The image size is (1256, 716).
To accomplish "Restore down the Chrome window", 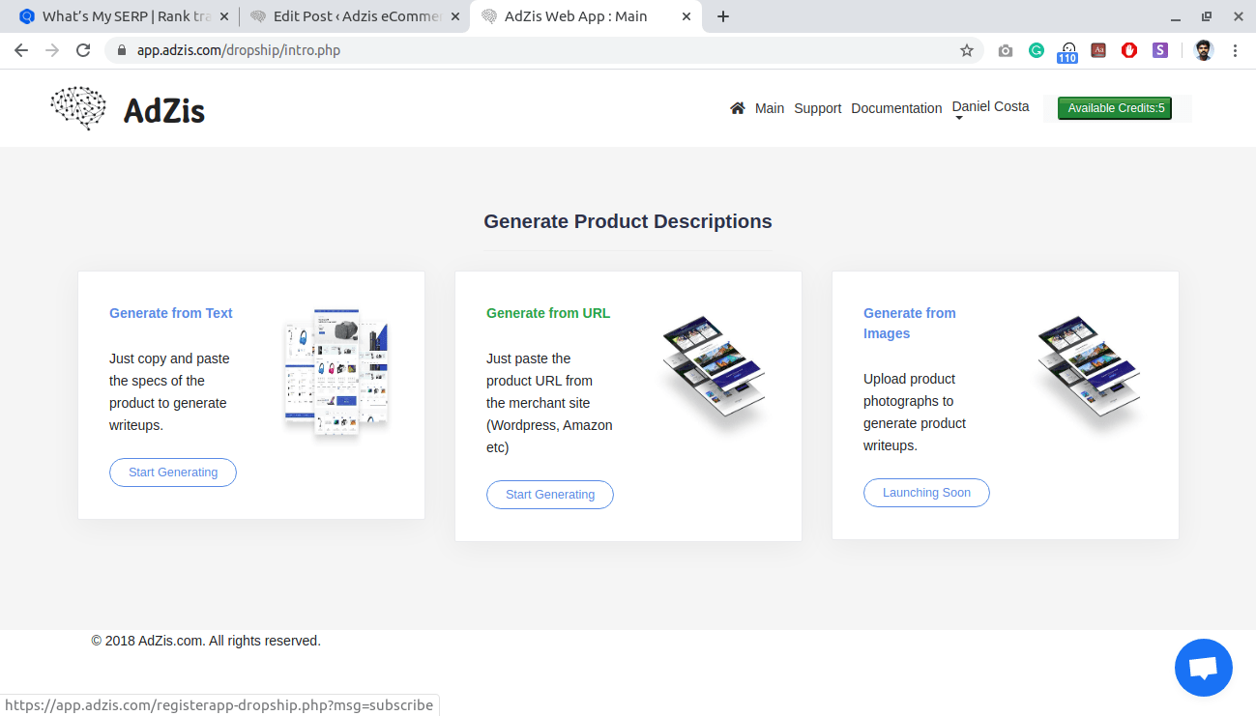I will tap(1207, 16).
